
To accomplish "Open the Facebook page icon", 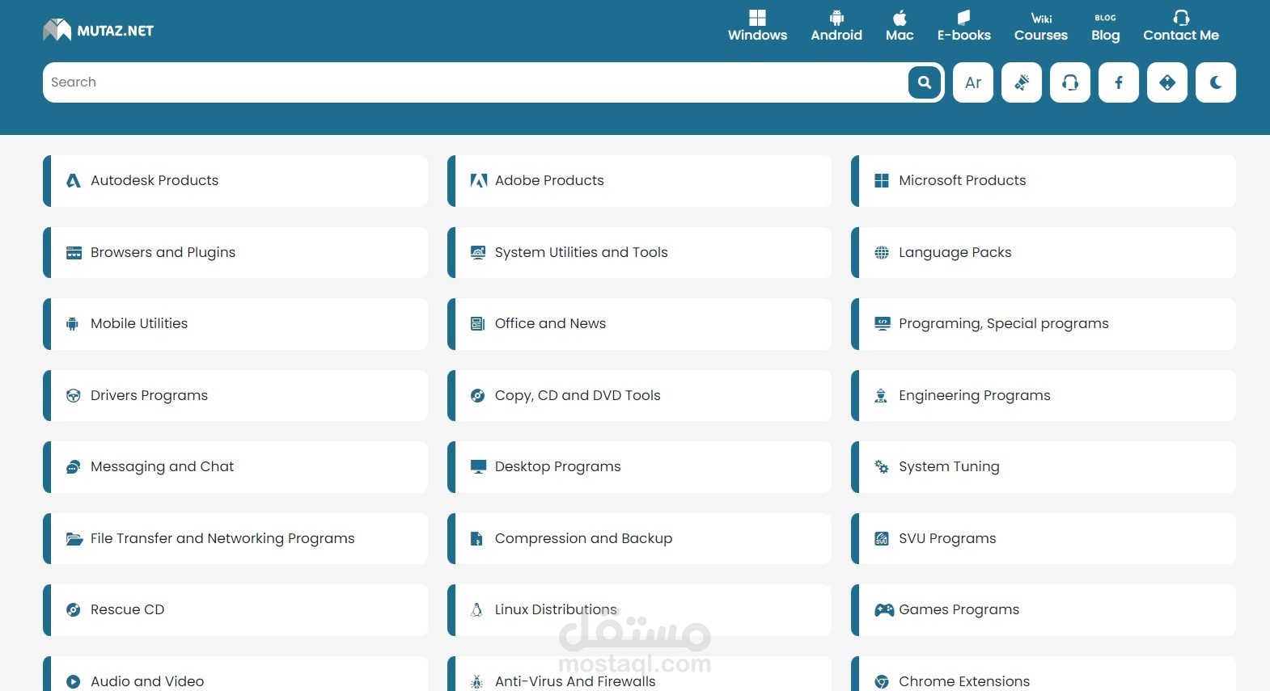I will tap(1119, 82).
